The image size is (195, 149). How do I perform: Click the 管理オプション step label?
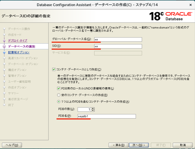tap(17, 76)
